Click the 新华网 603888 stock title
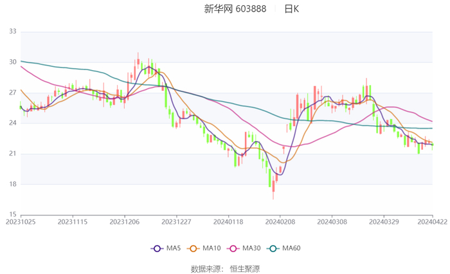This screenshot has height=274, width=450. coord(235,9)
